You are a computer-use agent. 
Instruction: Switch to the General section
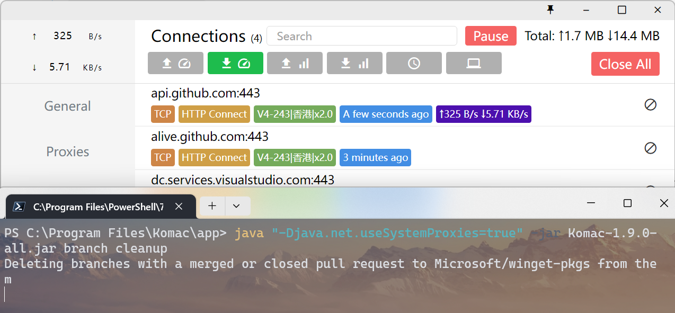coord(67,106)
